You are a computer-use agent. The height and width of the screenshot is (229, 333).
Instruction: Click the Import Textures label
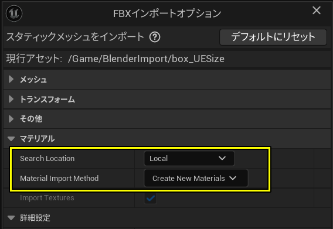(47, 198)
